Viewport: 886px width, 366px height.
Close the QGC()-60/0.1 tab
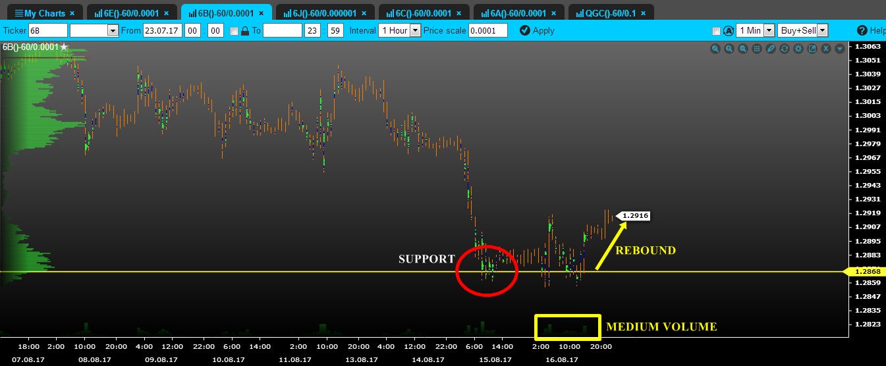click(642, 13)
